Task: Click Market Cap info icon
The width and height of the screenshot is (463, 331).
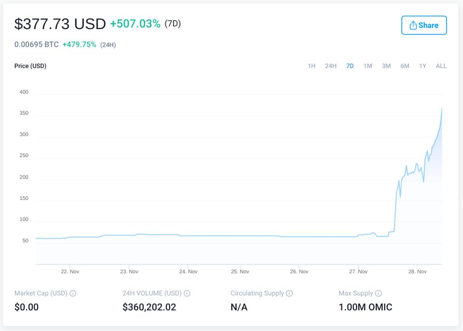Action: coord(73,293)
